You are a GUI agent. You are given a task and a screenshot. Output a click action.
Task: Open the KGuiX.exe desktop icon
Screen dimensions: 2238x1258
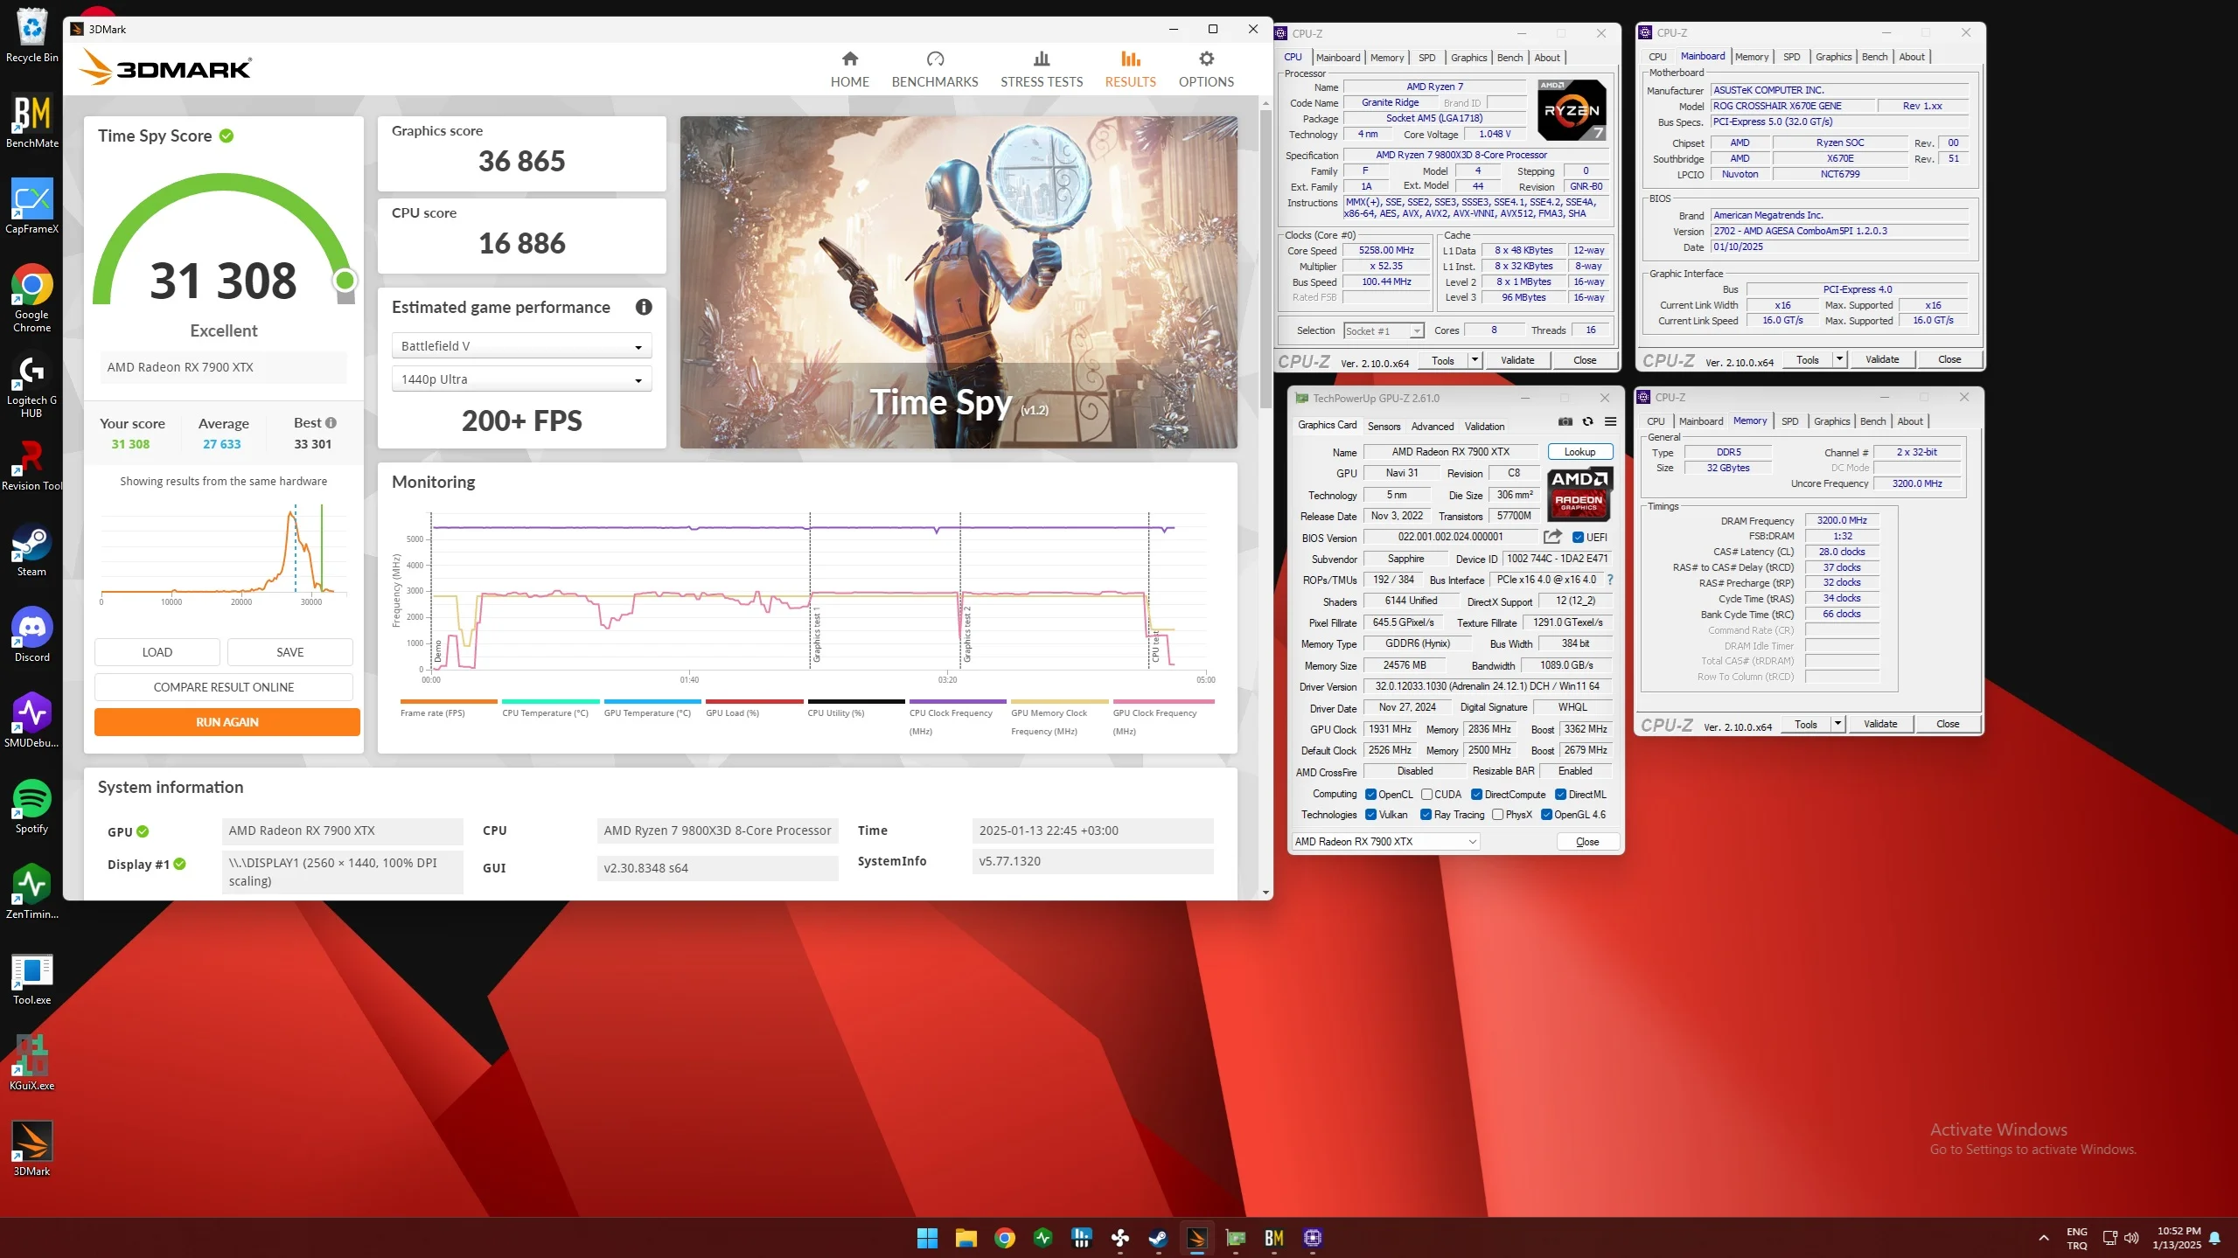32,1064
